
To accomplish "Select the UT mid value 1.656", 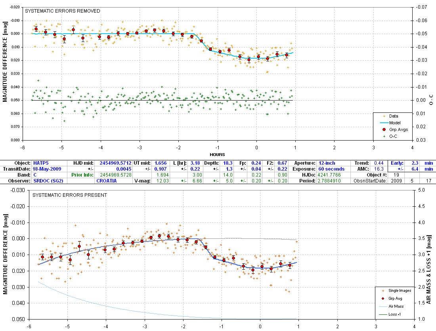I will (x=161, y=163).
